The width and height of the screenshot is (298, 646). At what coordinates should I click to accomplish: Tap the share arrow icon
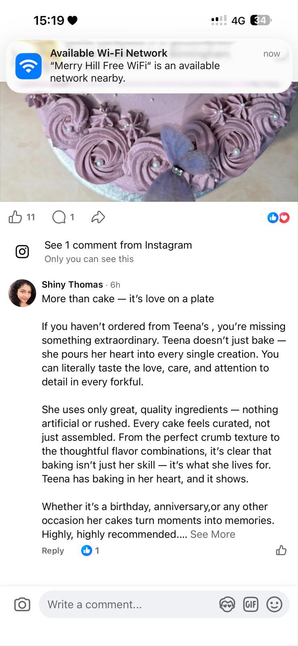pos(98,217)
